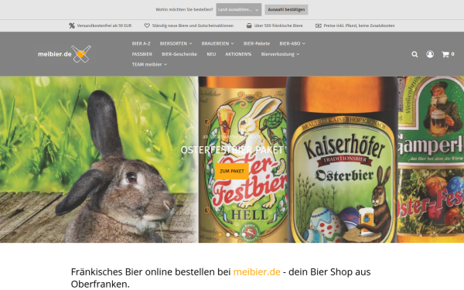This screenshot has width=464, height=290.
Task: Click the percent icon for free shipping
Action: 72,26
